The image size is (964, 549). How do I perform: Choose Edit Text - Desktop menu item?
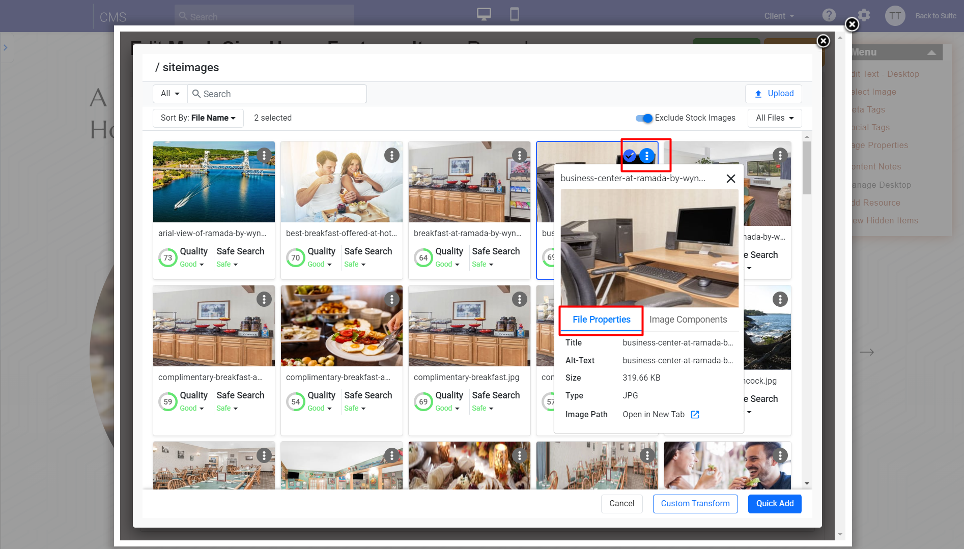click(886, 74)
